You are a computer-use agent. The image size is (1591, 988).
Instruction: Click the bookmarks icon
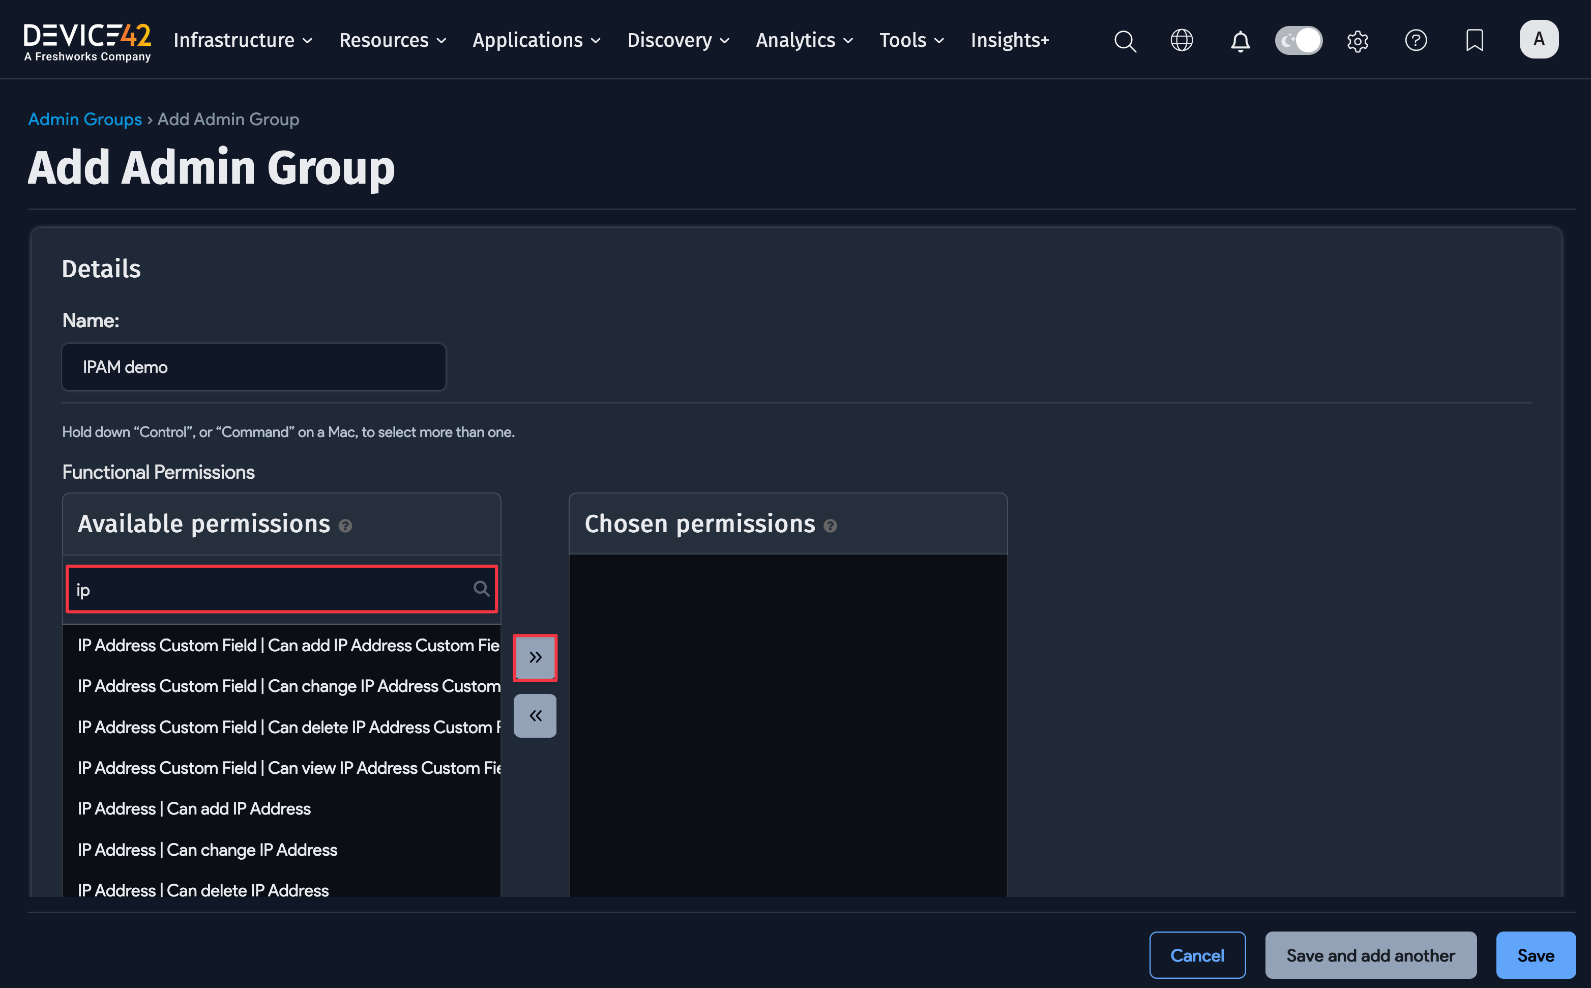point(1475,41)
